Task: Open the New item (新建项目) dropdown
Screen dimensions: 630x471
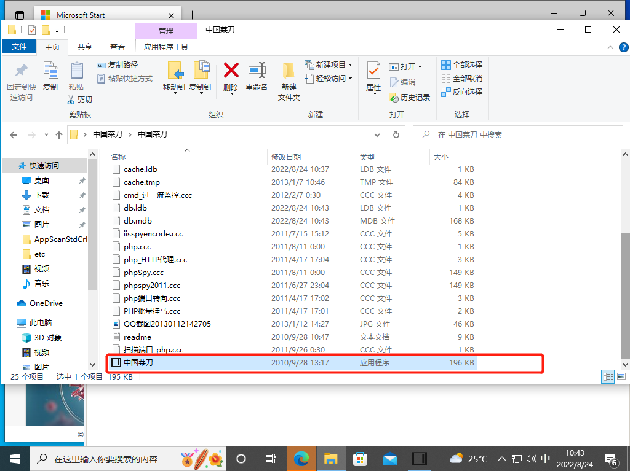Action: 329,65
